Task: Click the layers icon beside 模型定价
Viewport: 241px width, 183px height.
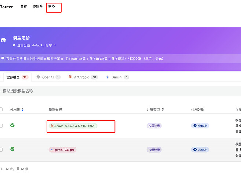Action: [x=3, y=40]
